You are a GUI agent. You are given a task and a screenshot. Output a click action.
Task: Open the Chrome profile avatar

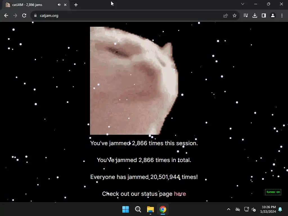point(273,16)
